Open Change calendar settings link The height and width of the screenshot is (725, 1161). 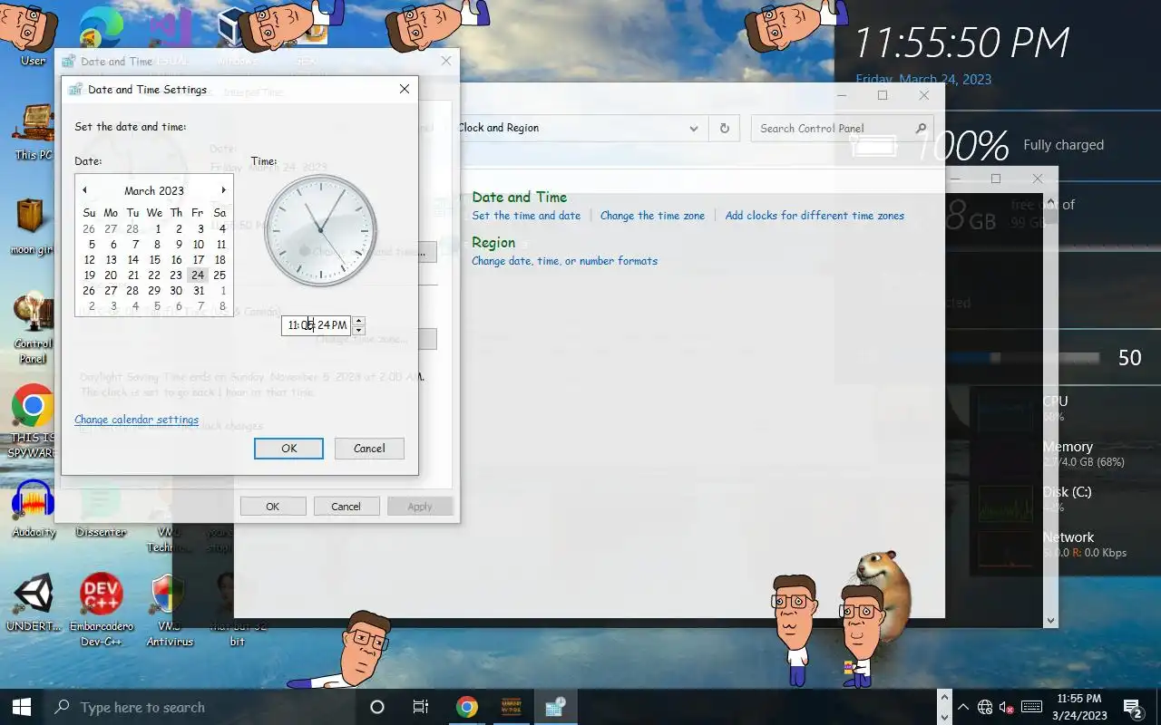(x=136, y=420)
